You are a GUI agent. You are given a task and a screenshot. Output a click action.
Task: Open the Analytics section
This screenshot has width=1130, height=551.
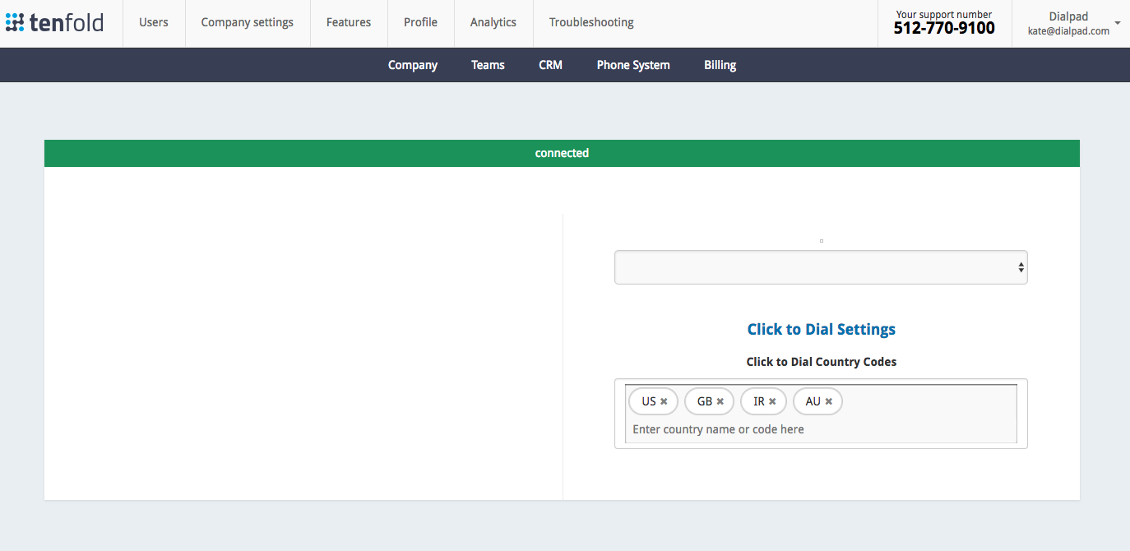click(x=493, y=22)
